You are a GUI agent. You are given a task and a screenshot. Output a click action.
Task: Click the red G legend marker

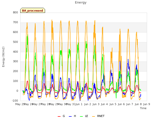click(59, 116)
